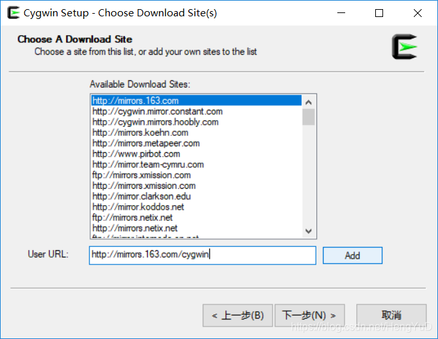Click the large Cygwin logo in header

point(404,46)
